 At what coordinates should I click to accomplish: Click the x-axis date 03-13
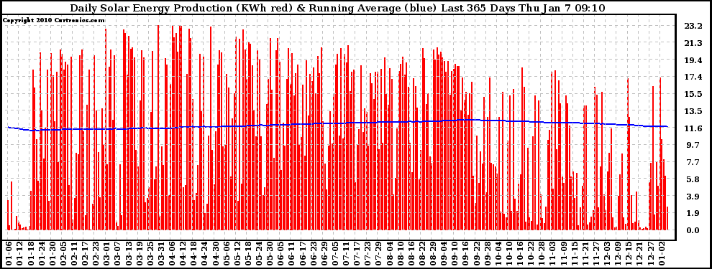coord(129,253)
